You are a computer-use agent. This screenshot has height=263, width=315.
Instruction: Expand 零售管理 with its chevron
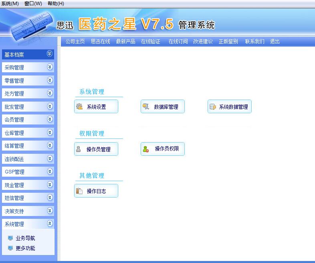point(50,80)
